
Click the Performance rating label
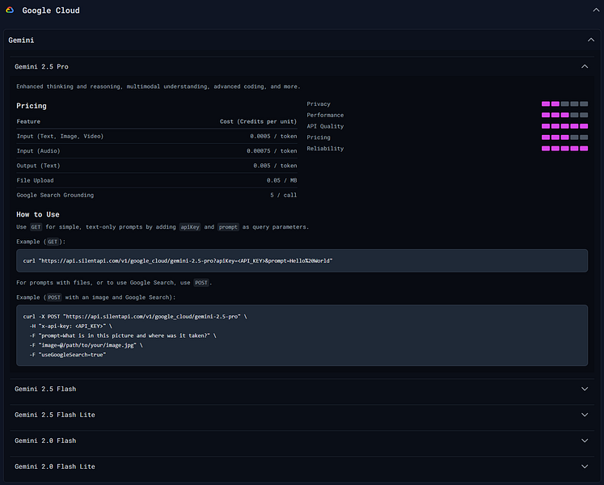(325, 115)
